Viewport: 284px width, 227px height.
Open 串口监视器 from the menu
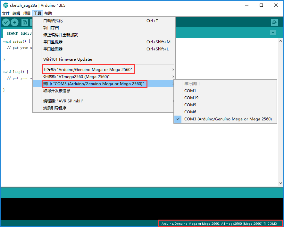tap(104, 42)
